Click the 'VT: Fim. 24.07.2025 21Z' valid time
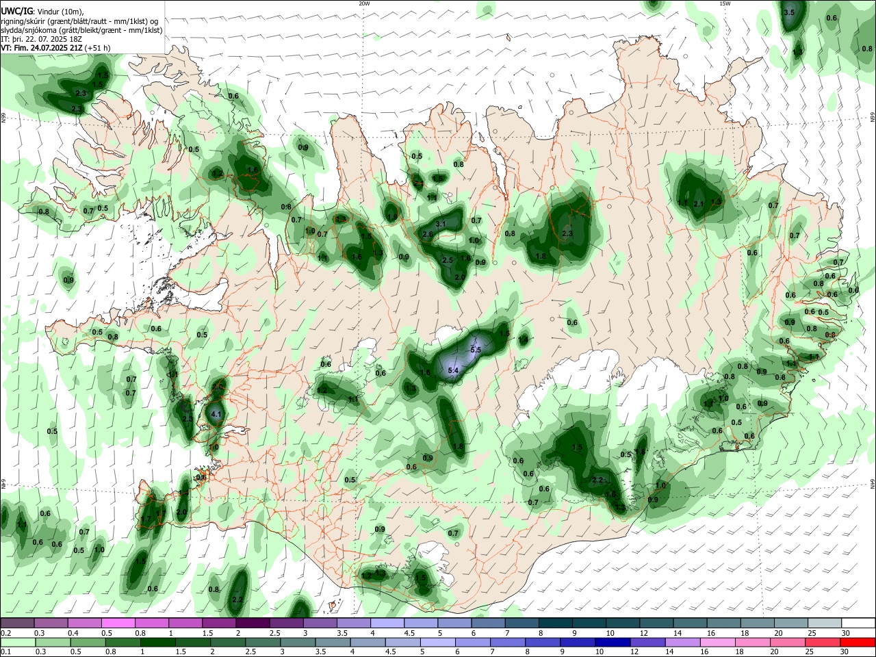Screen dimensions: 876x657 click(42, 48)
